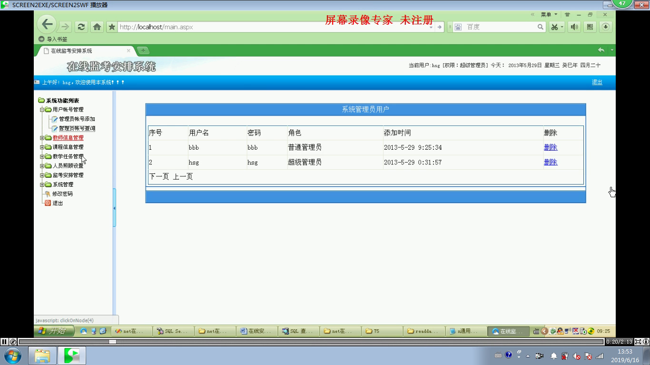650x365 pixels.
Task: Open the 菜单 menu in browser
Action: pyautogui.click(x=549, y=15)
